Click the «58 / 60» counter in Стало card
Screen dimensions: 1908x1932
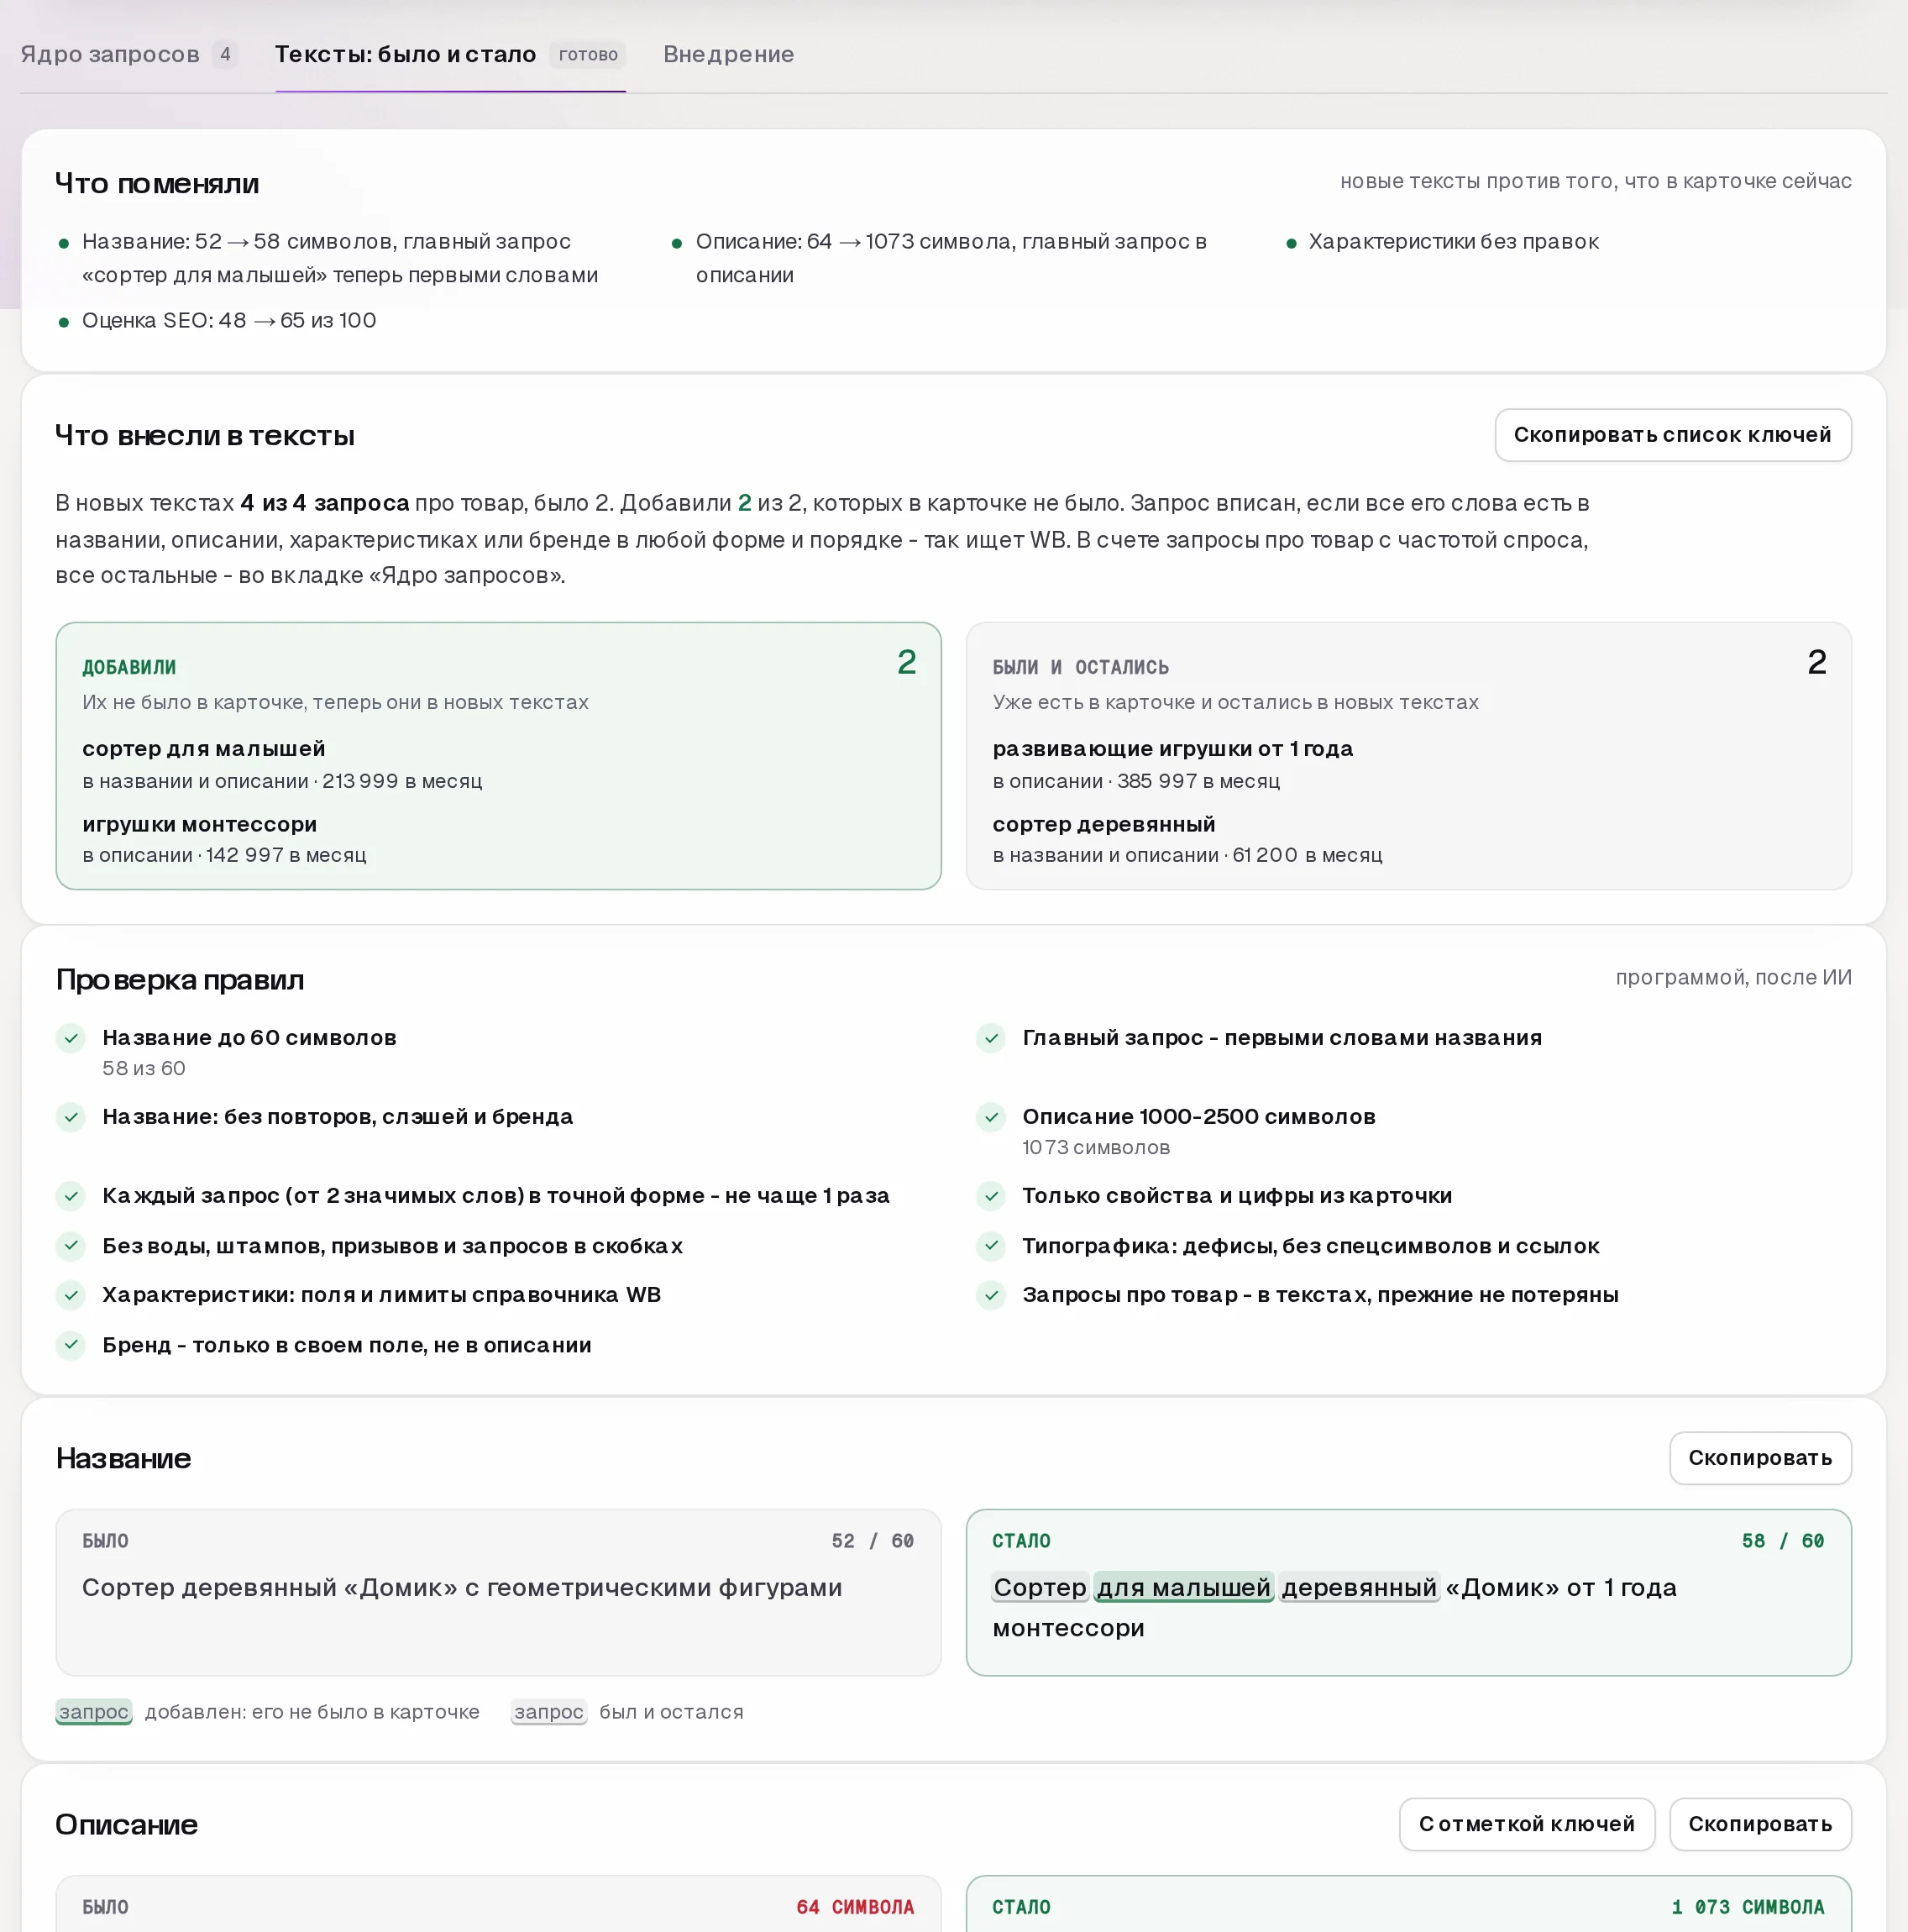[1783, 1541]
